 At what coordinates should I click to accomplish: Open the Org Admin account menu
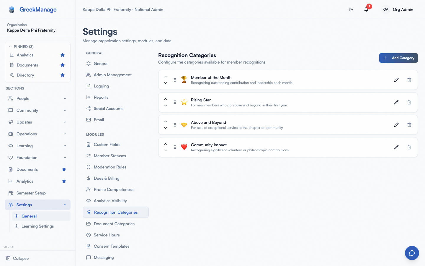pyautogui.click(x=397, y=9)
